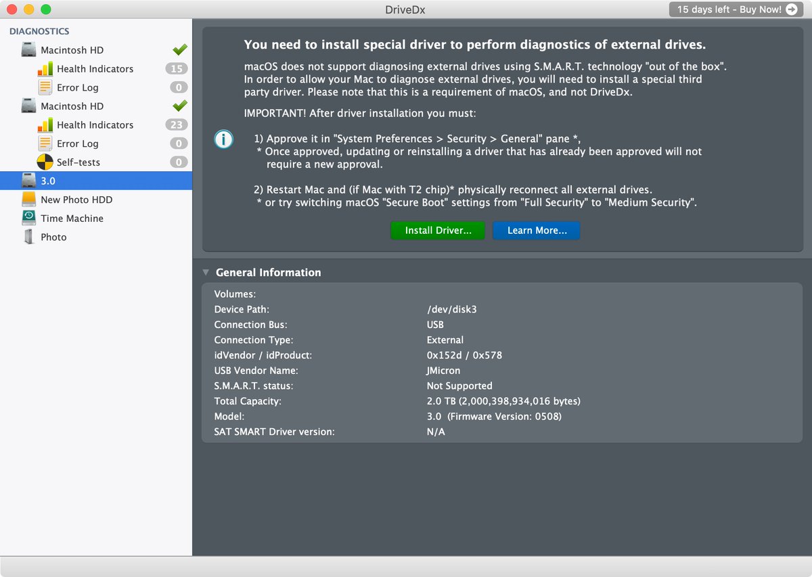Click the USB connection bus value
Viewport: 812px width, 577px height.
435,325
